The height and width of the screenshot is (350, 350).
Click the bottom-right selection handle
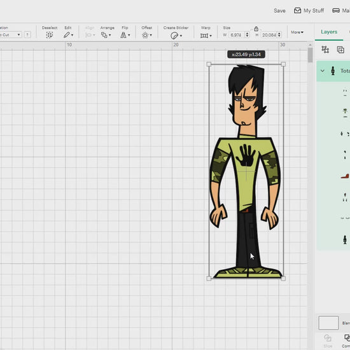[283, 278]
